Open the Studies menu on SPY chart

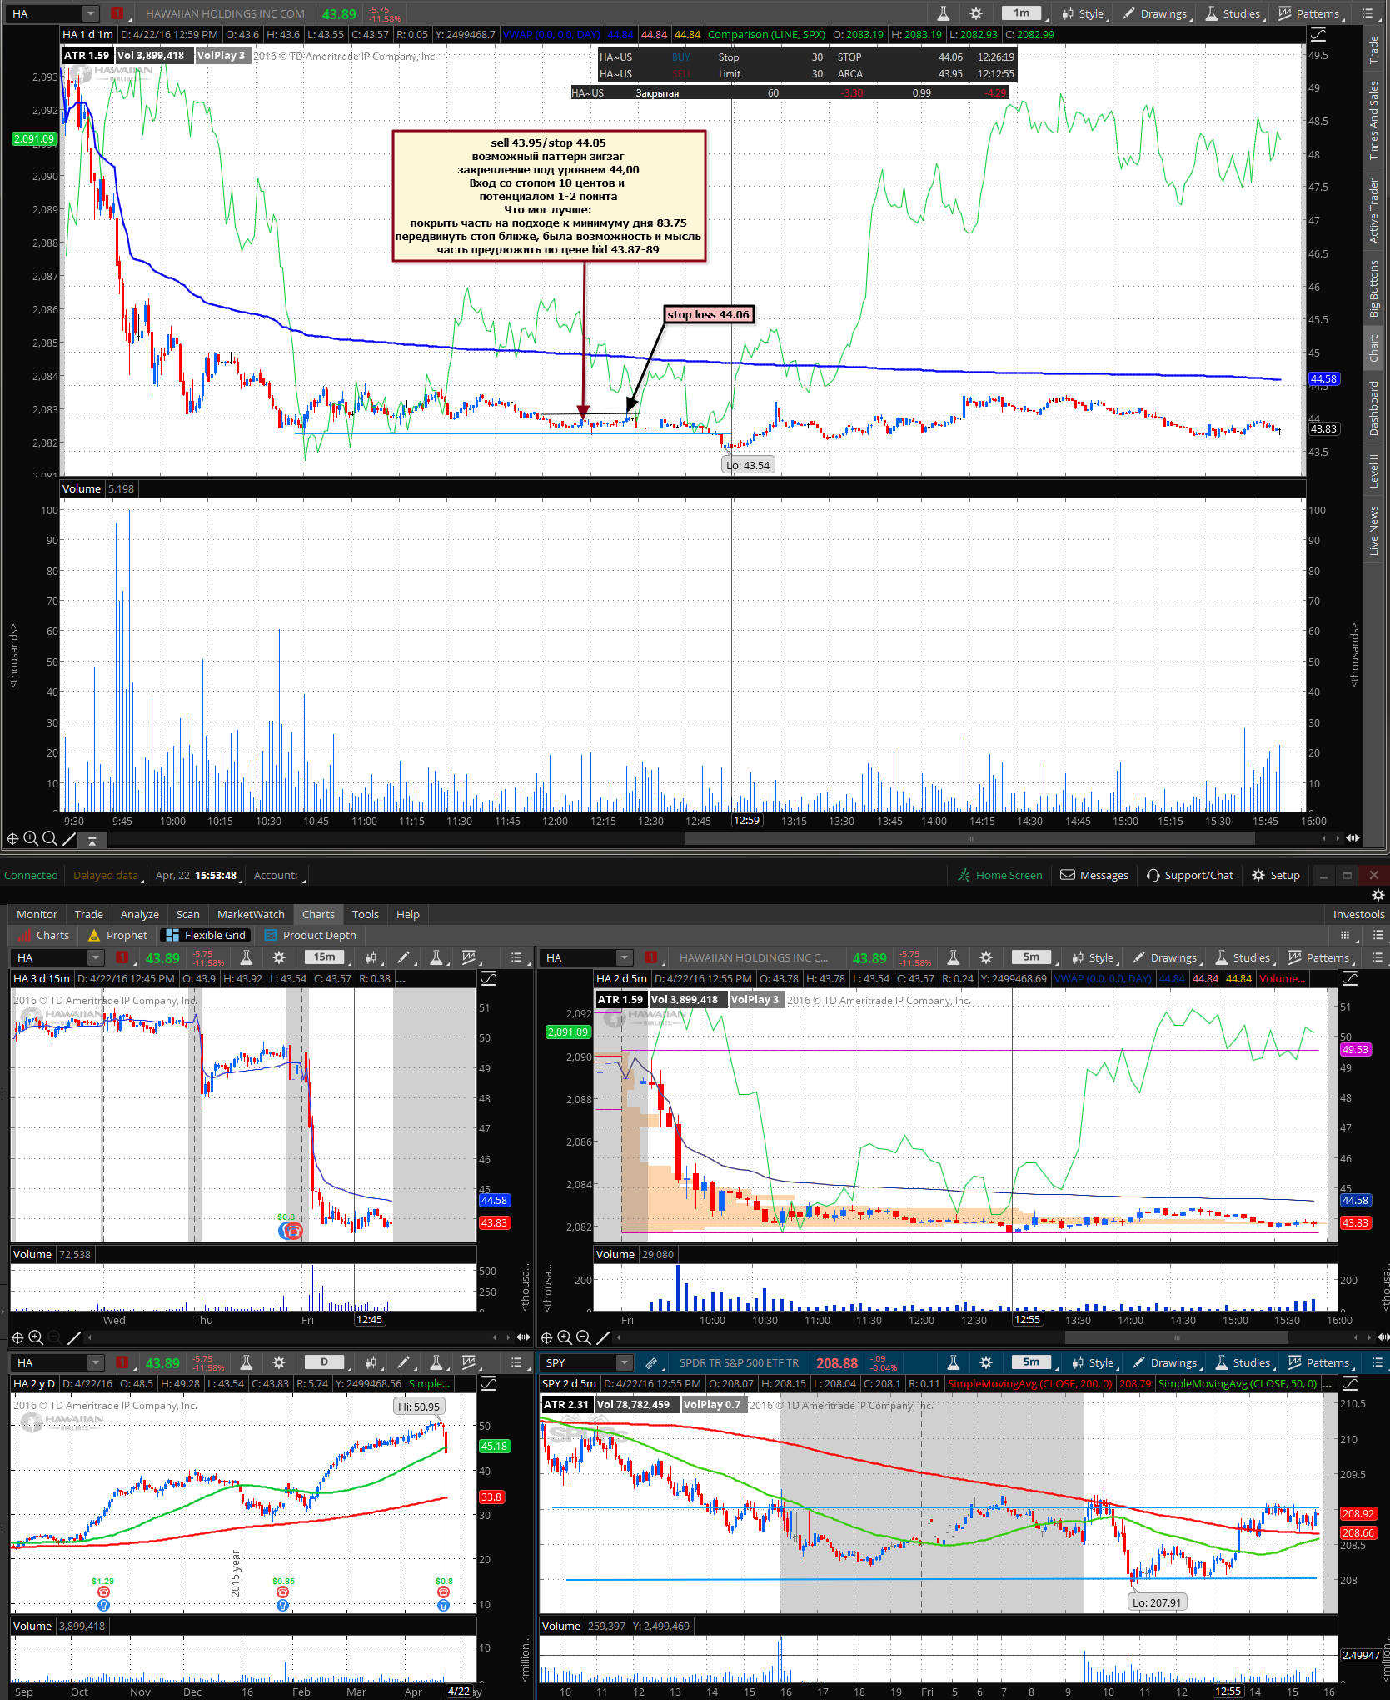pos(1243,1362)
